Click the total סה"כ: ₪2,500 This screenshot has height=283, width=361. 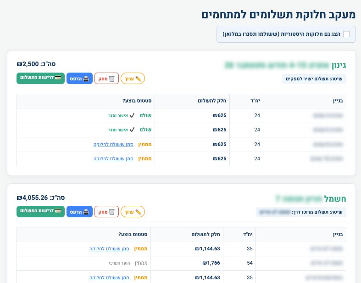click(36, 64)
